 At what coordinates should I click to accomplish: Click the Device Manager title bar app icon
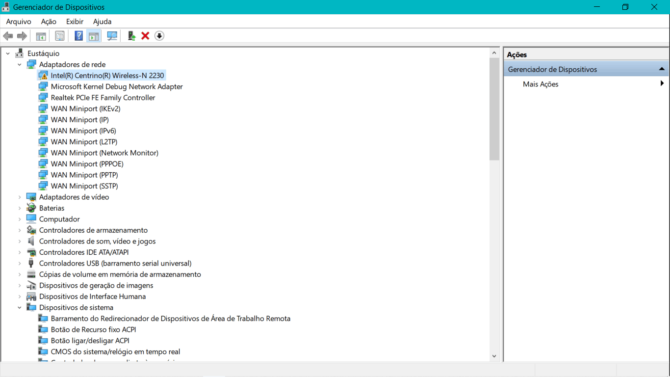pyautogui.click(x=6, y=7)
